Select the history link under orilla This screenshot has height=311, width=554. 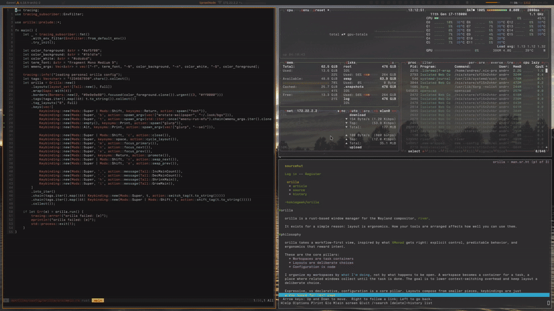(300, 194)
